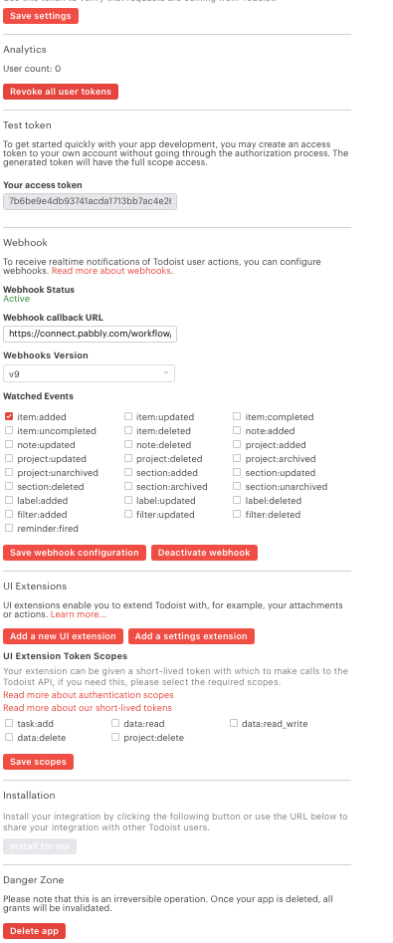Select the access token field
This screenshot has width=393, height=943.
[x=91, y=201]
